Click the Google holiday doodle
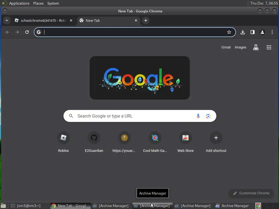 tap(140, 78)
